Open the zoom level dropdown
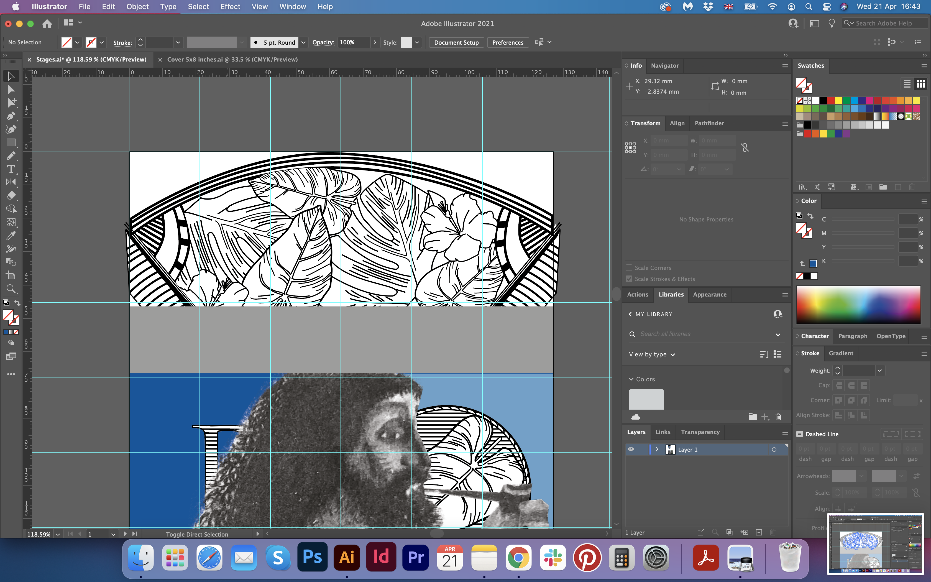Viewport: 931px width, 582px height. point(58,534)
